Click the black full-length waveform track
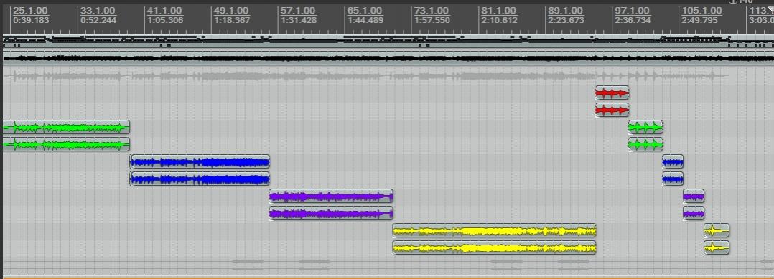774x279 pixels. (388, 59)
